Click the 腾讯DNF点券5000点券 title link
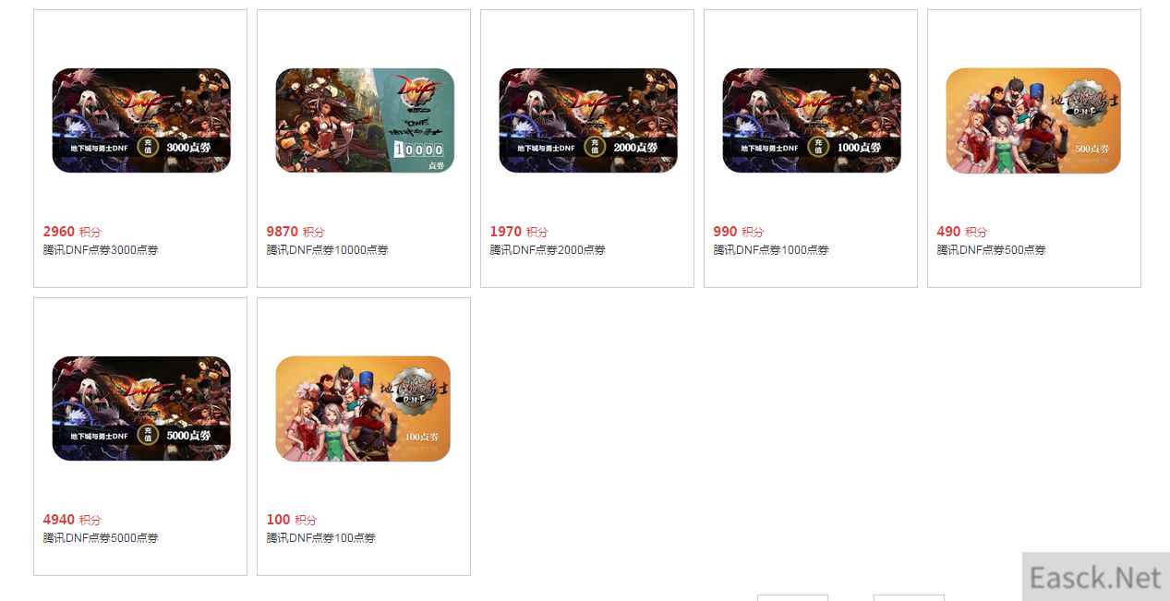 101,538
